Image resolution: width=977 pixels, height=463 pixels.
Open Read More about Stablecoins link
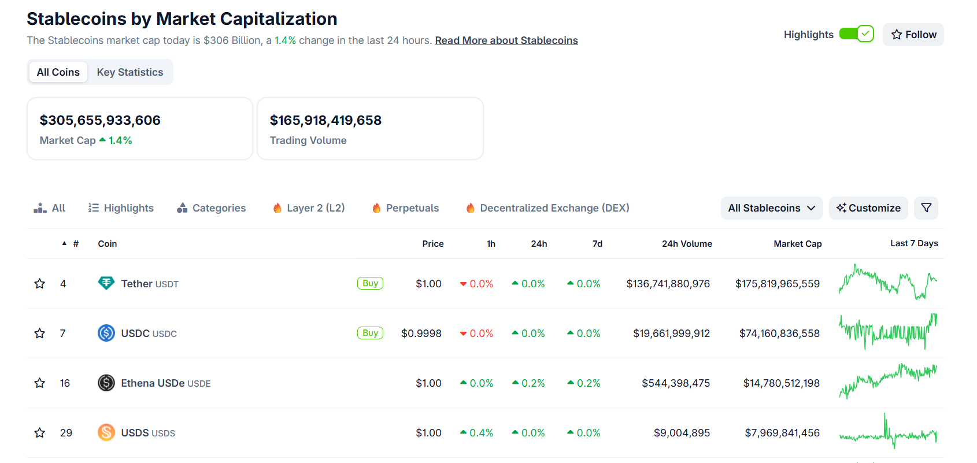coord(506,40)
